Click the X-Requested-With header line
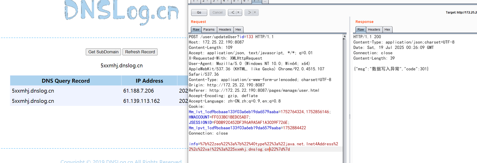 [x=225, y=58]
